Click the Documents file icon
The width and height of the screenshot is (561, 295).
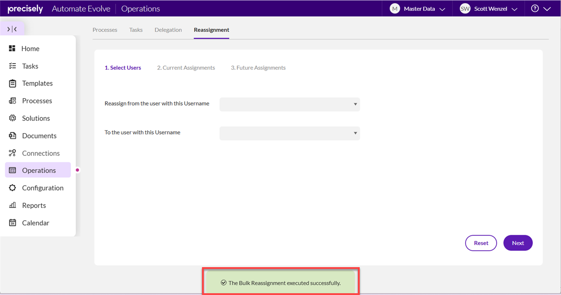(13, 136)
